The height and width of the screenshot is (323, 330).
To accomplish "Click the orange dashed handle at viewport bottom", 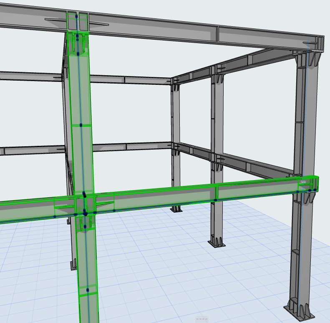I will click(x=202, y=318).
